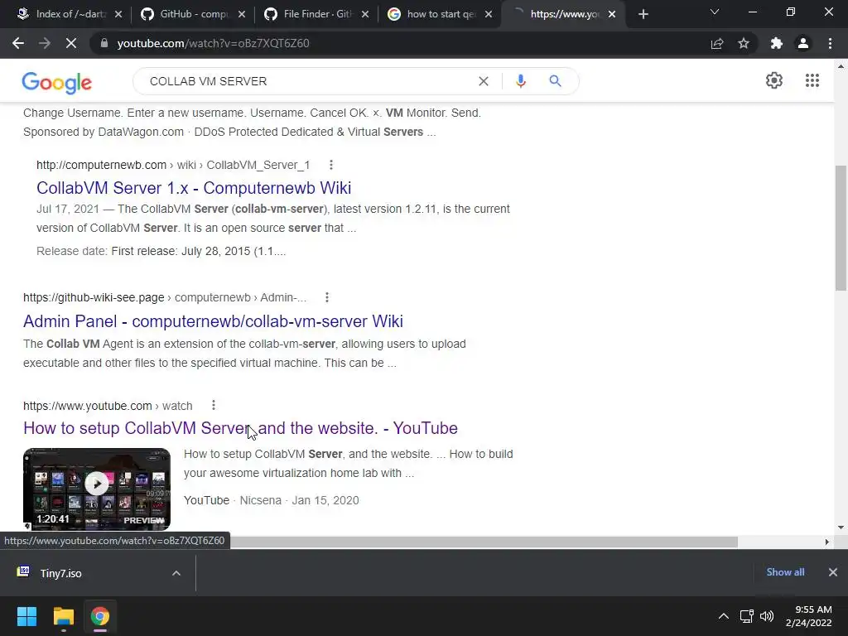Screen dimensions: 848x636
Task: Click the scroll down arrow of vertical scrollbar
Action: pyautogui.click(x=841, y=528)
